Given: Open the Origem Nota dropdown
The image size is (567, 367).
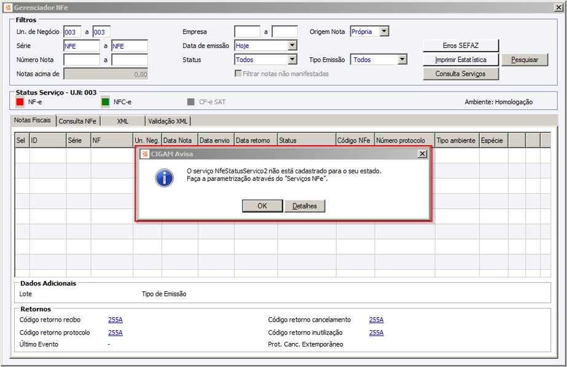Looking at the screenshot, I should tap(385, 31).
